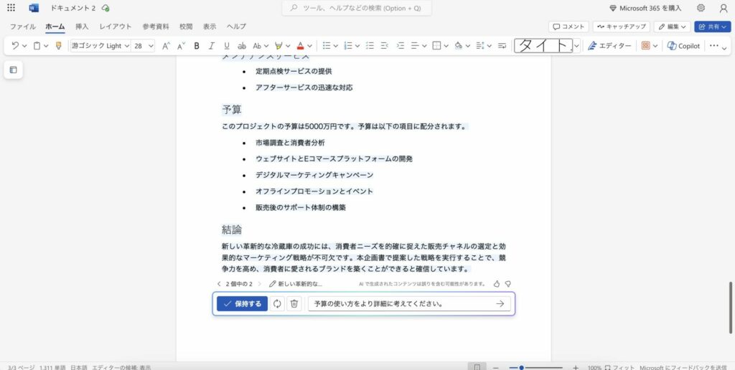Switch to the 校閲 tab

pyautogui.click(x=186, y=27)
